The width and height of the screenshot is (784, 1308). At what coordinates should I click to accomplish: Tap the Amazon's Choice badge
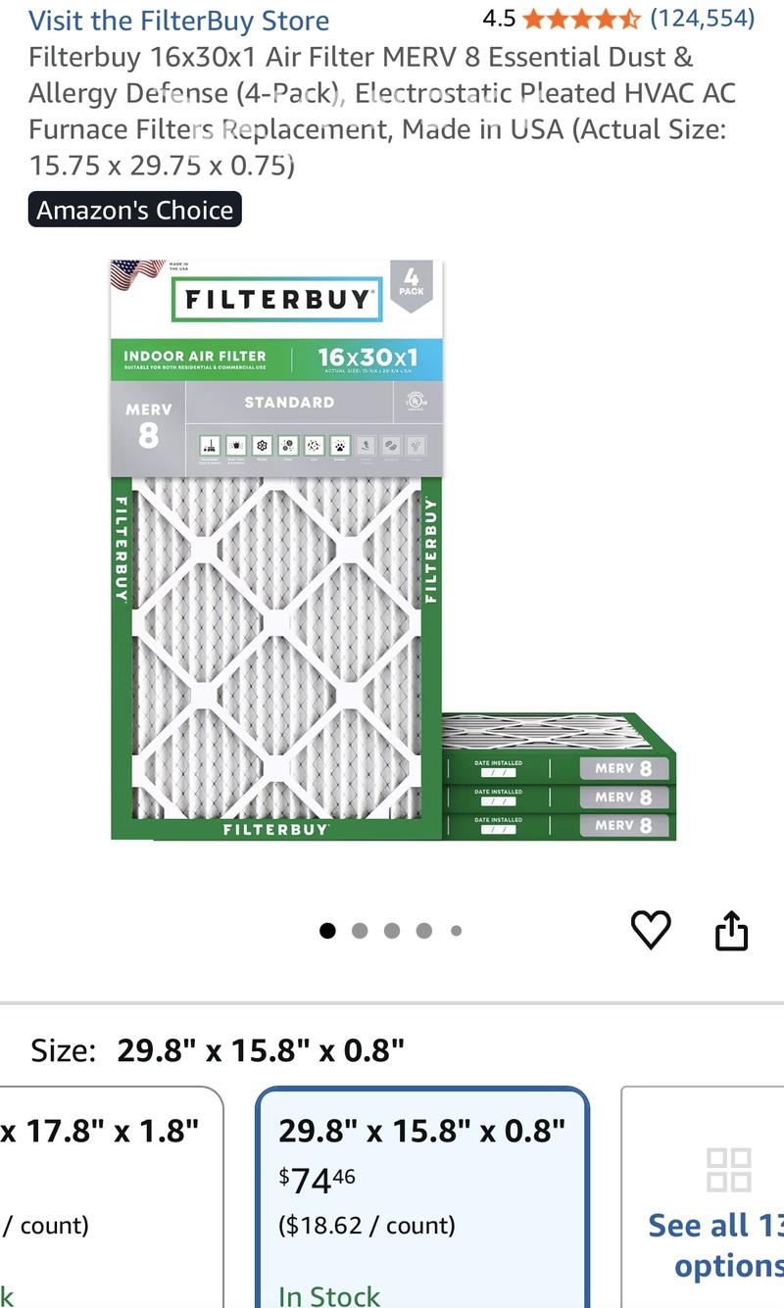(x=134, y=211)
